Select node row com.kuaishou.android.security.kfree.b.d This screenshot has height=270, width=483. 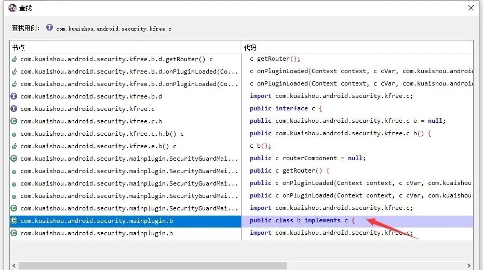pyautogui.click(x=91, y=96)
